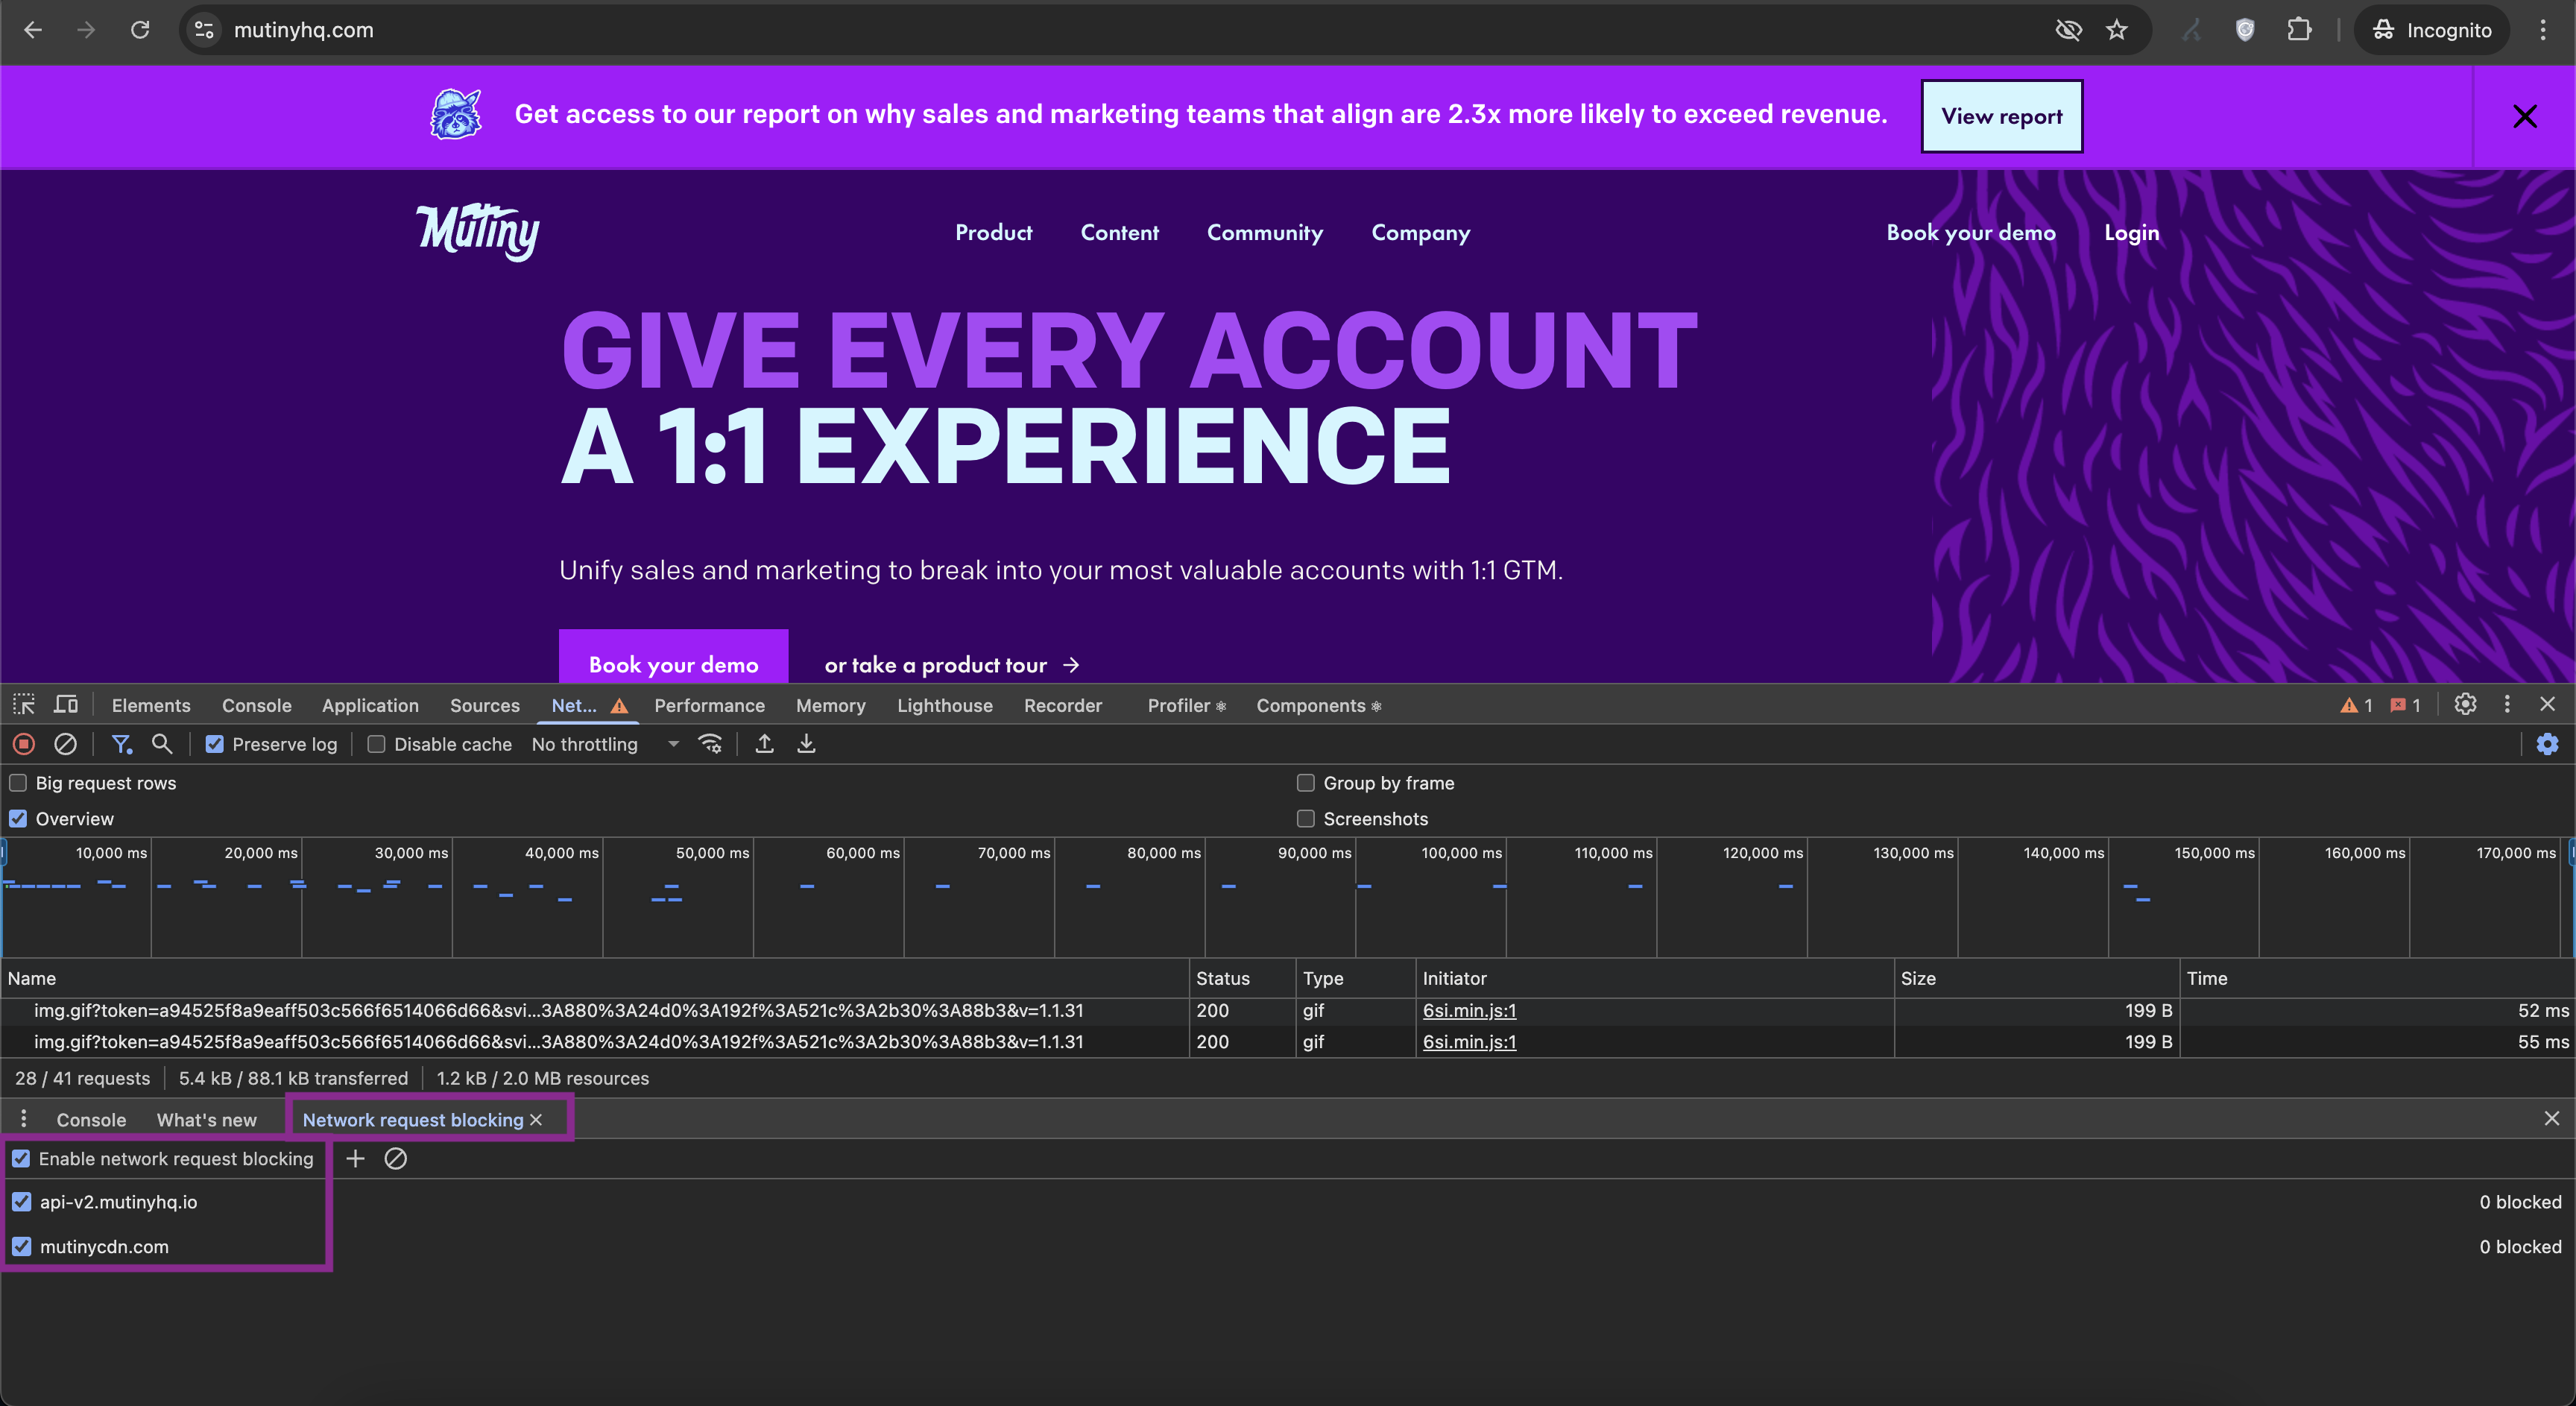Screen dimensions: 2576x1406
Task: Uncheck the mutinycdn.com pattern
Action: point(22,1247)
